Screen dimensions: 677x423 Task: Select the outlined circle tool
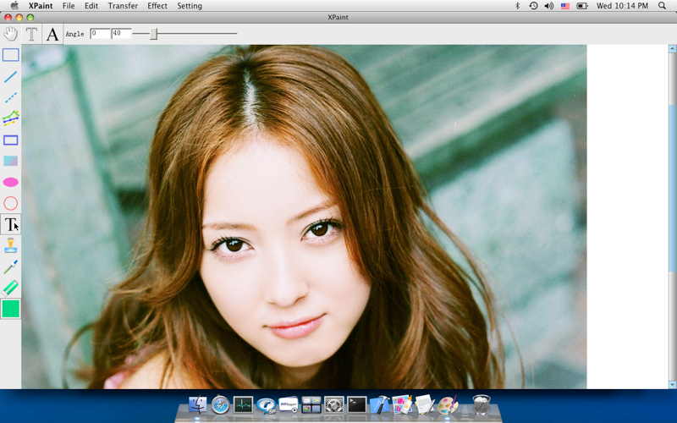(x=11, y=203)
